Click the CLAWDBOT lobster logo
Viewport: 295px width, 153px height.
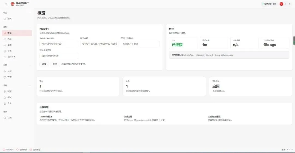(x=13, y=4)
